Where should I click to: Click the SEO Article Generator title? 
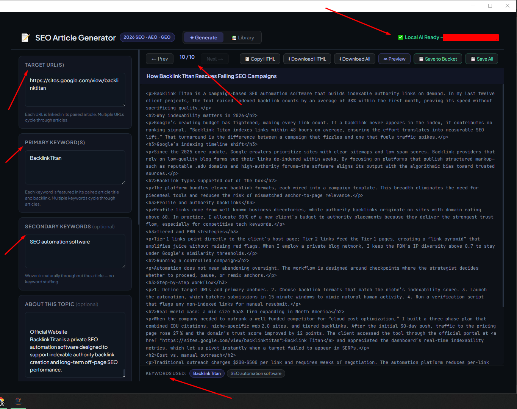(x=75, y=38)
